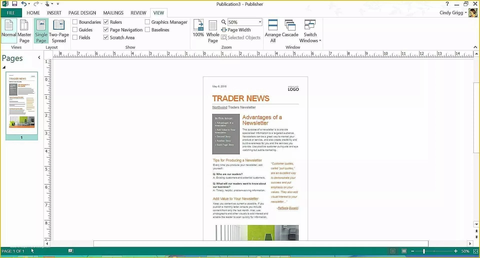Screen dimensions: 480x258
Task: Click the user profile picture
Action: [x=473, y=13]
